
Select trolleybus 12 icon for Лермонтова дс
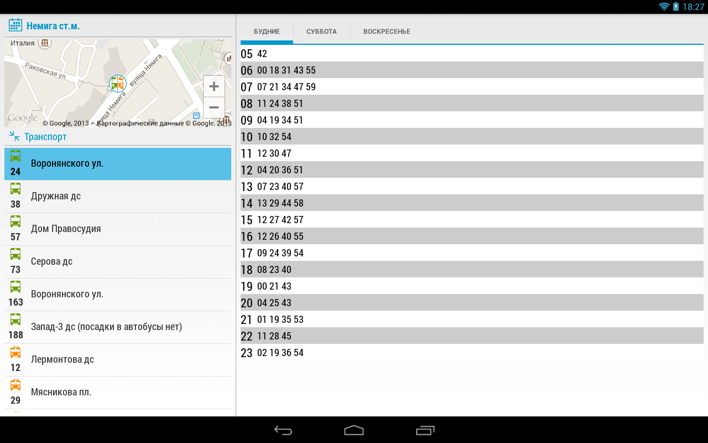click(15, 352)
